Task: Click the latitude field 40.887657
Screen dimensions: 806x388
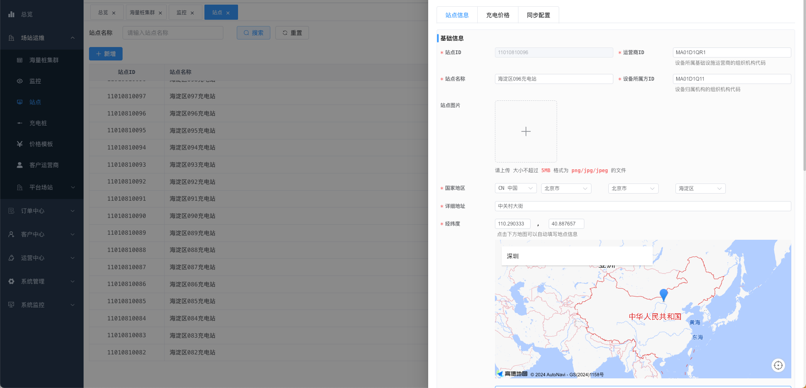Action: [x=566, y=224]
